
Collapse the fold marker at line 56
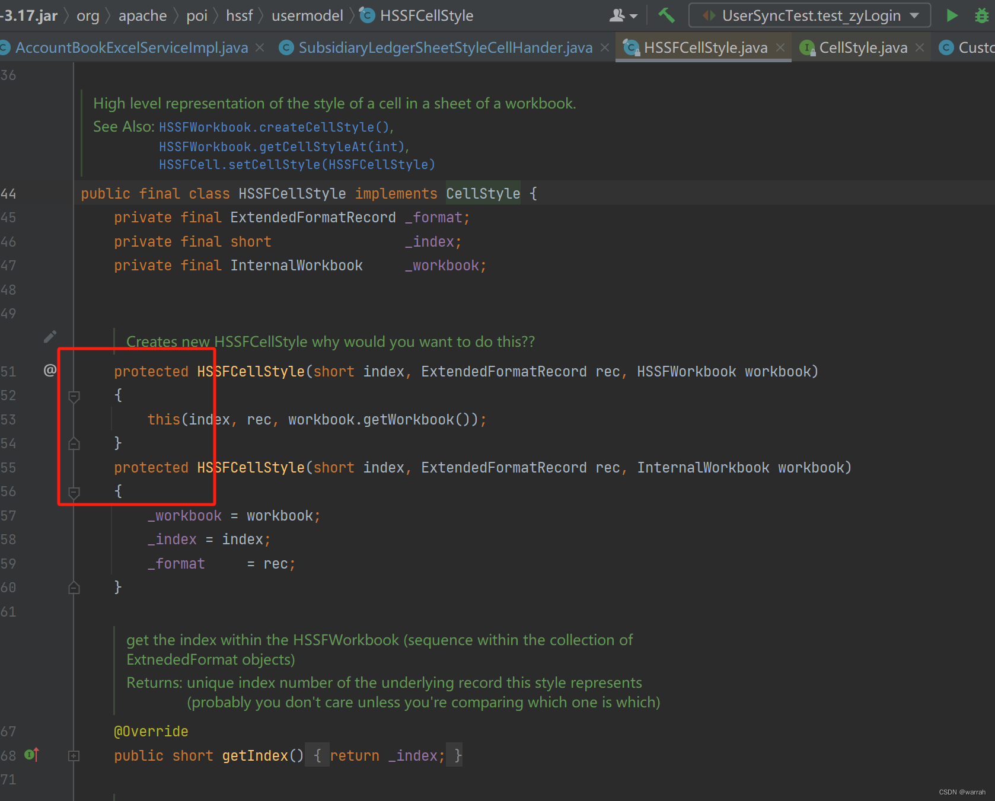click(74, 492)
